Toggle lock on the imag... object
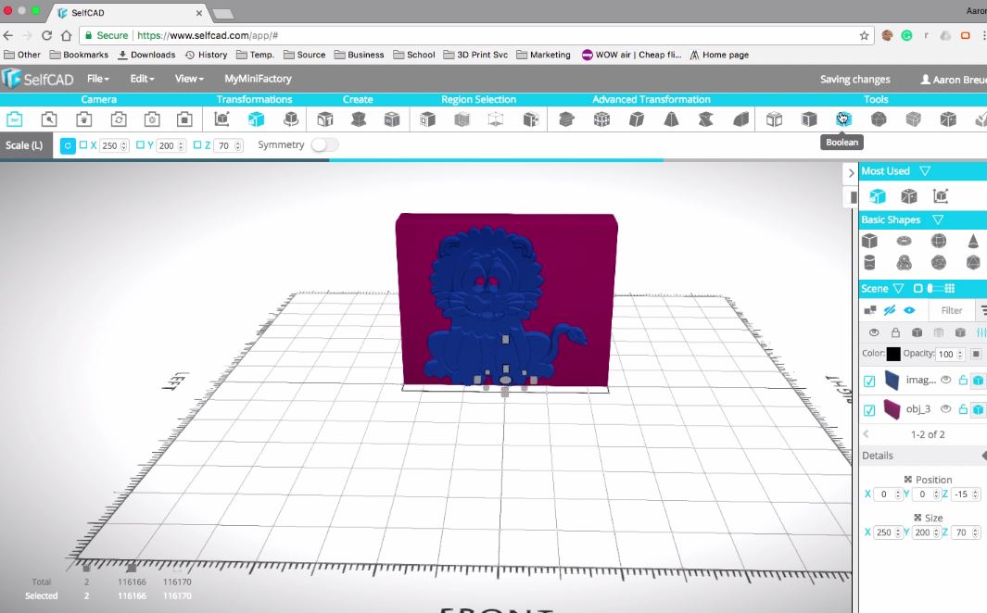Image resolution: width=987 pixels, height=613 pixels. pyautogui.click(x=963, y=380)
